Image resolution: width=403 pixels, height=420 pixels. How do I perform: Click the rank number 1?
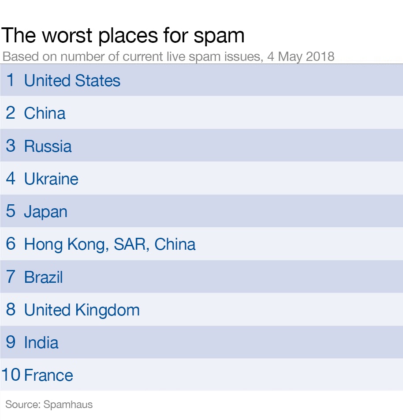coord(11,80)
